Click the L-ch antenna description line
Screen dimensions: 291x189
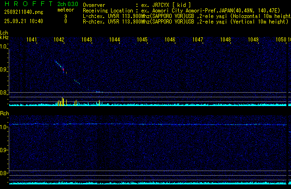[x=186, y=16]
